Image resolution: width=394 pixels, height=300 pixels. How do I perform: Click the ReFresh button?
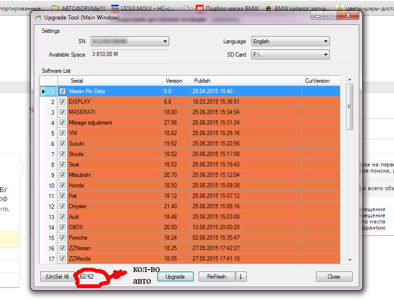(x=217, y=277)
